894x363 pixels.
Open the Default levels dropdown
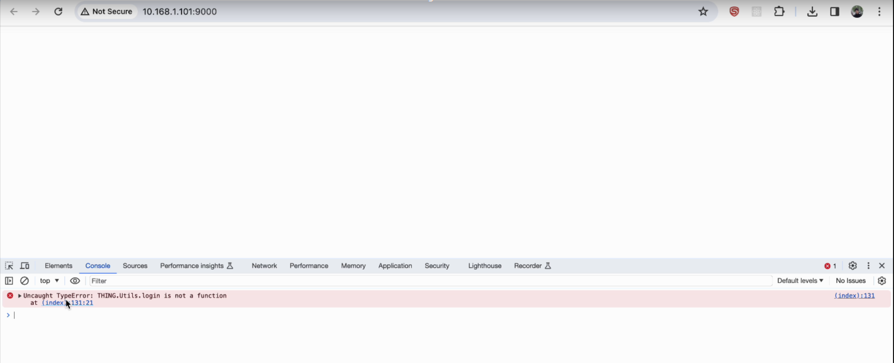[800, 281]
